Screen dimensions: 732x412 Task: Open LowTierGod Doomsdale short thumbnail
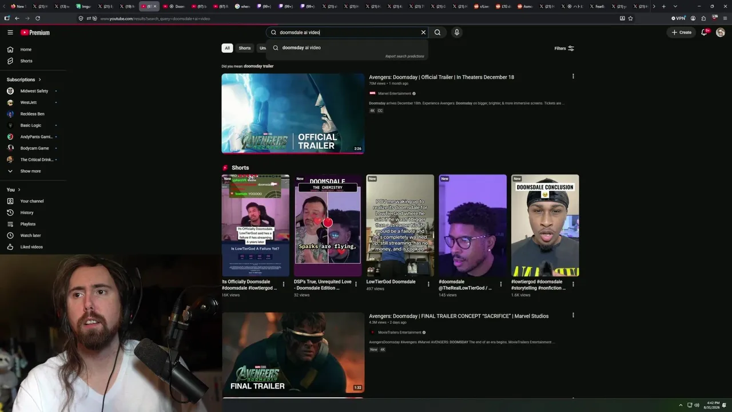tap(400, 225)
